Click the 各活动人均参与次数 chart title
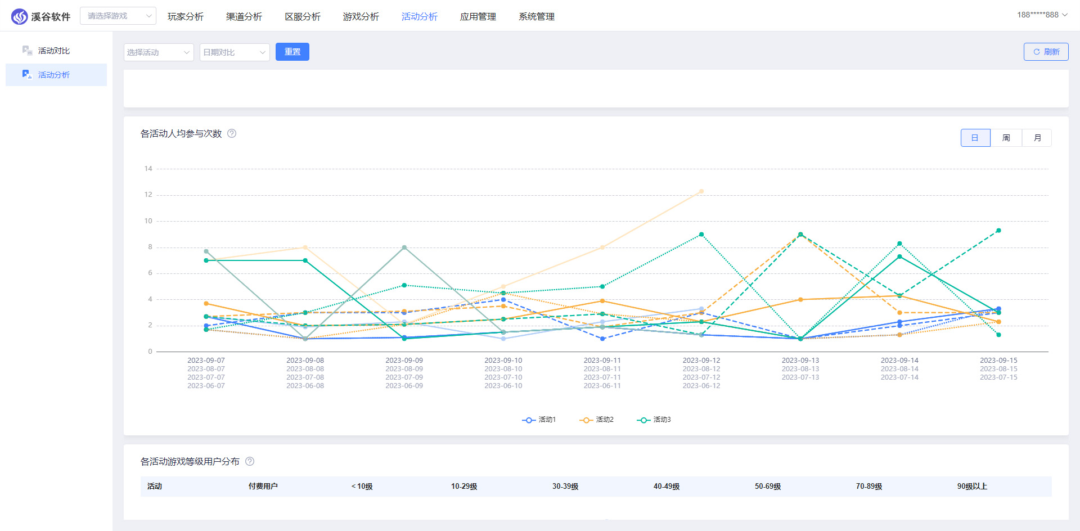The height and width of the screenshot is (531, 1080). click(181, 133)
